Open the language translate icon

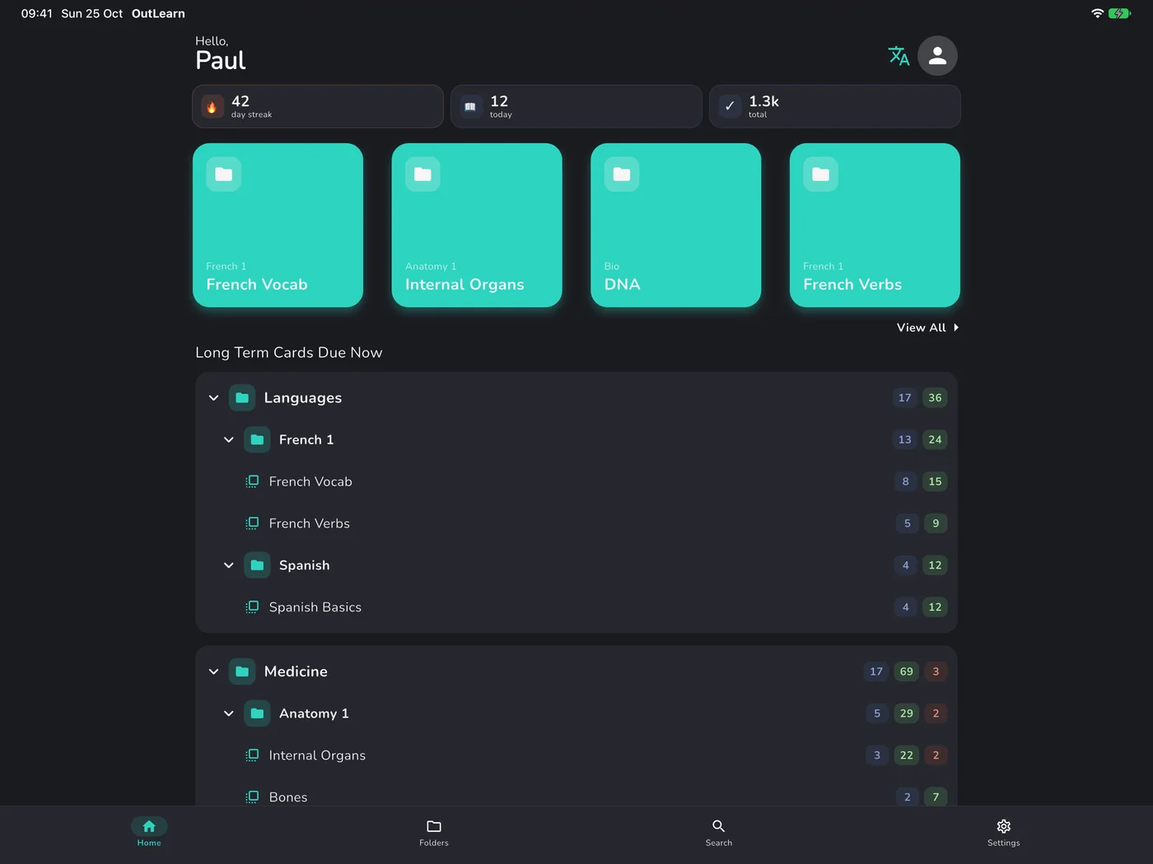click(899, 56)
